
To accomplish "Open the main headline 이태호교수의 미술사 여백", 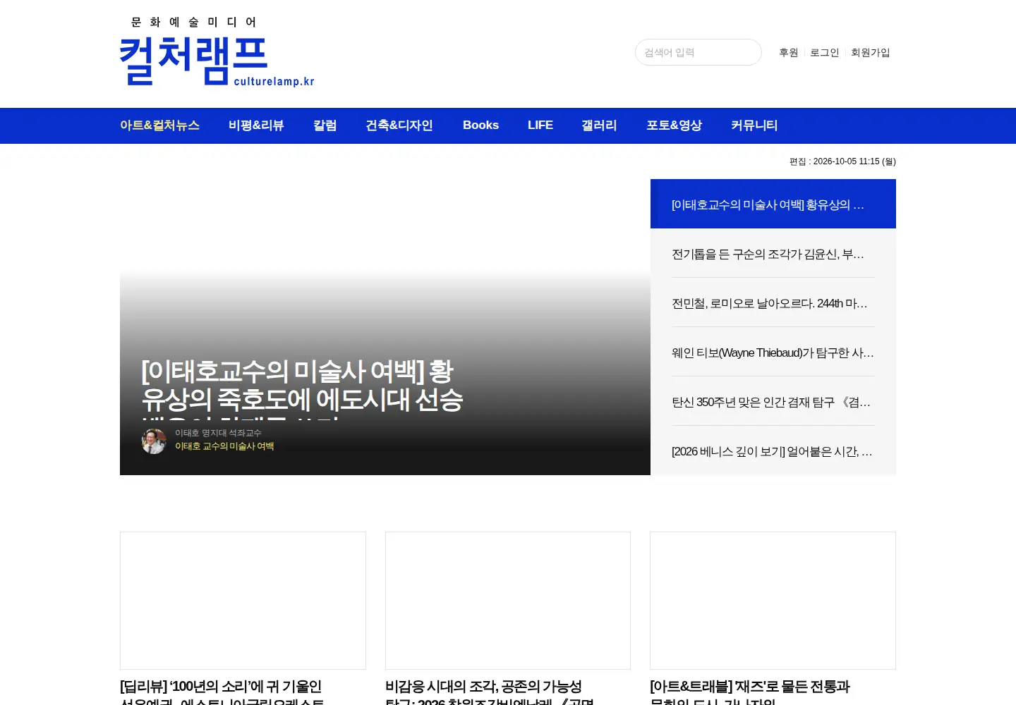I will click(302, 388).
